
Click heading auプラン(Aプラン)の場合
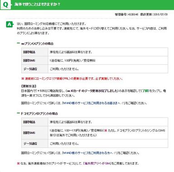(x=37, y=43)
